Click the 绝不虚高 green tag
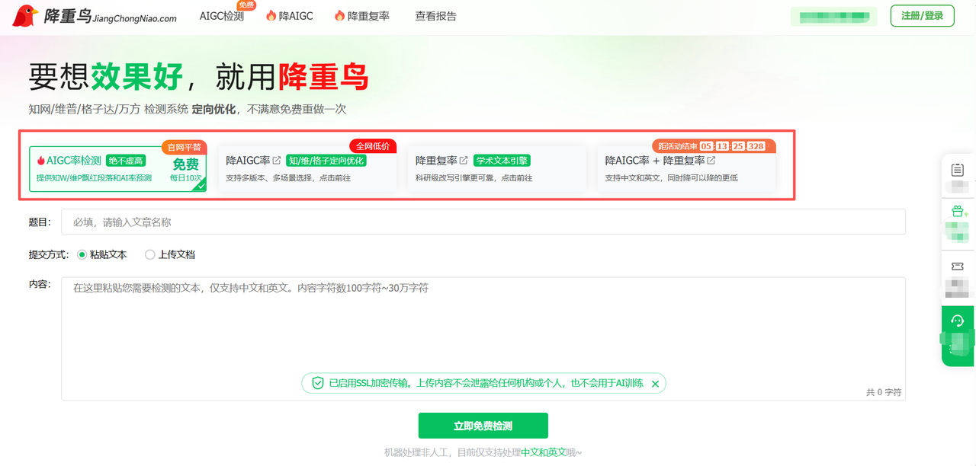This screenshot has width=976, height=466. click(x=126, y=161)
